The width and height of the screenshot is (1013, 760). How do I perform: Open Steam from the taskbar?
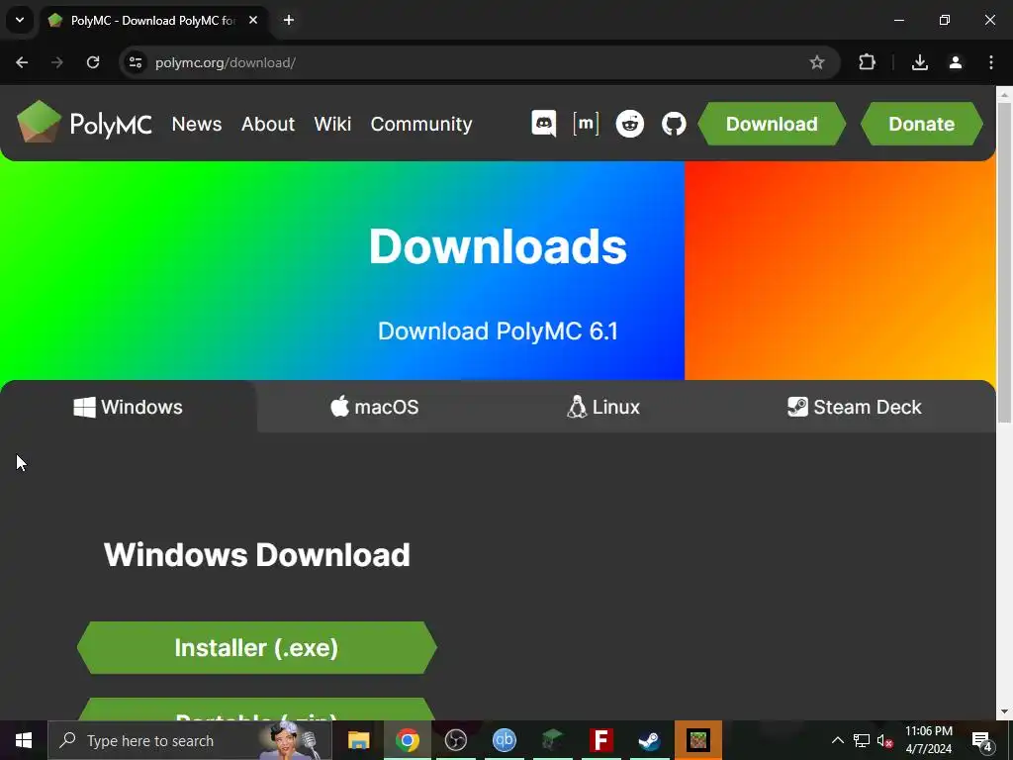(x=649, y=740)
